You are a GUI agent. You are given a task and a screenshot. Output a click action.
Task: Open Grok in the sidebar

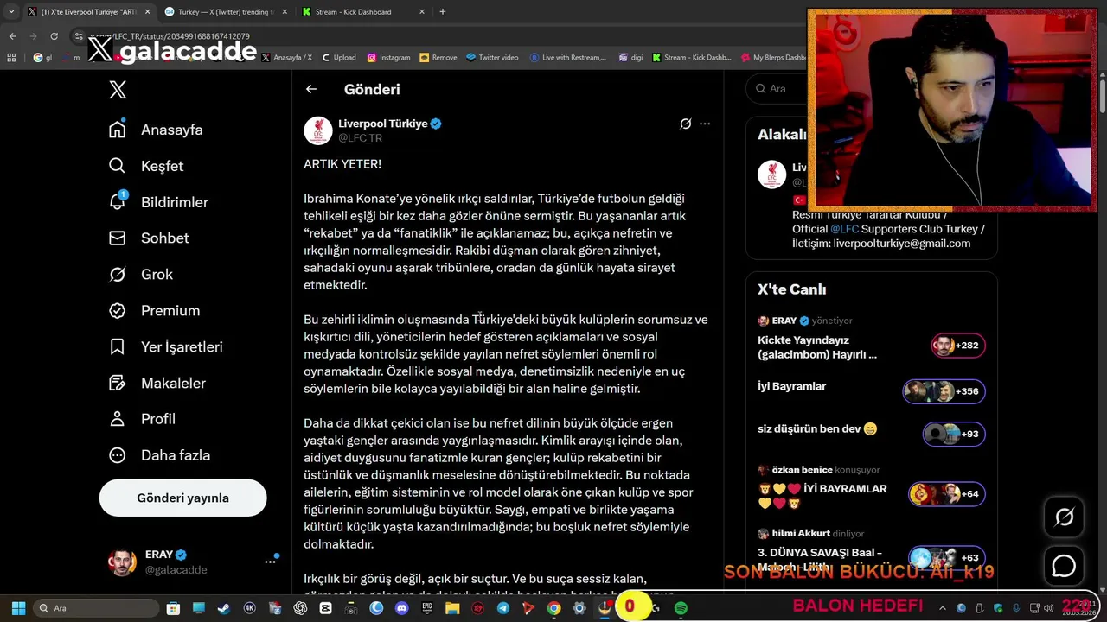141,275
